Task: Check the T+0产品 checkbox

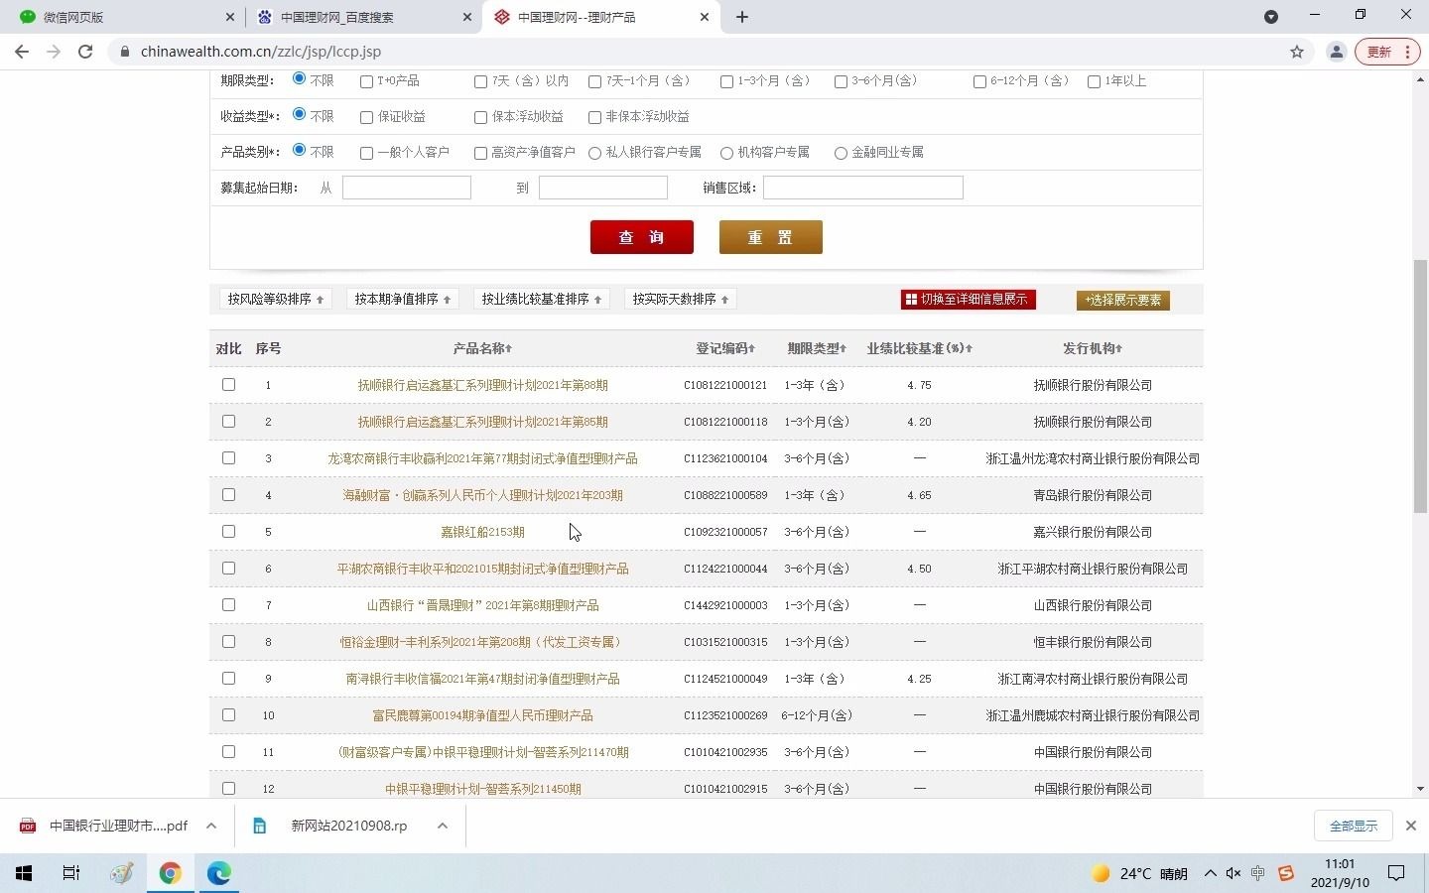Action: click(366, 81)
